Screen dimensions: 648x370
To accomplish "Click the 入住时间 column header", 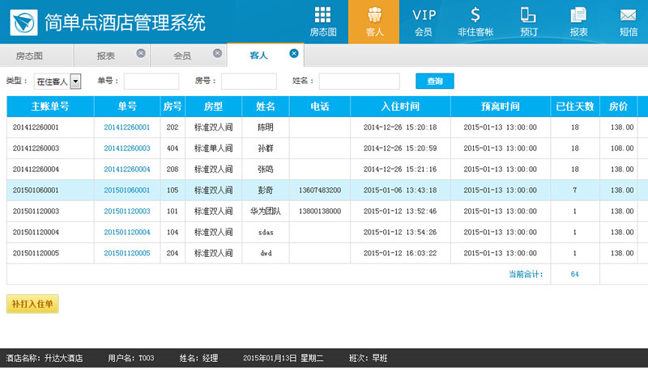I will (x=400, y=107).
